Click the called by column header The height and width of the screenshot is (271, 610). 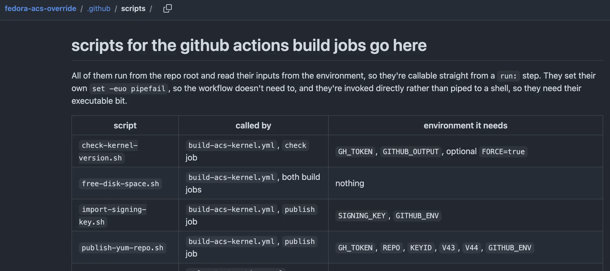pos(253,125)
